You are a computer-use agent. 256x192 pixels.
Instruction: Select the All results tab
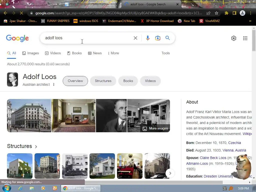(11, 53)
